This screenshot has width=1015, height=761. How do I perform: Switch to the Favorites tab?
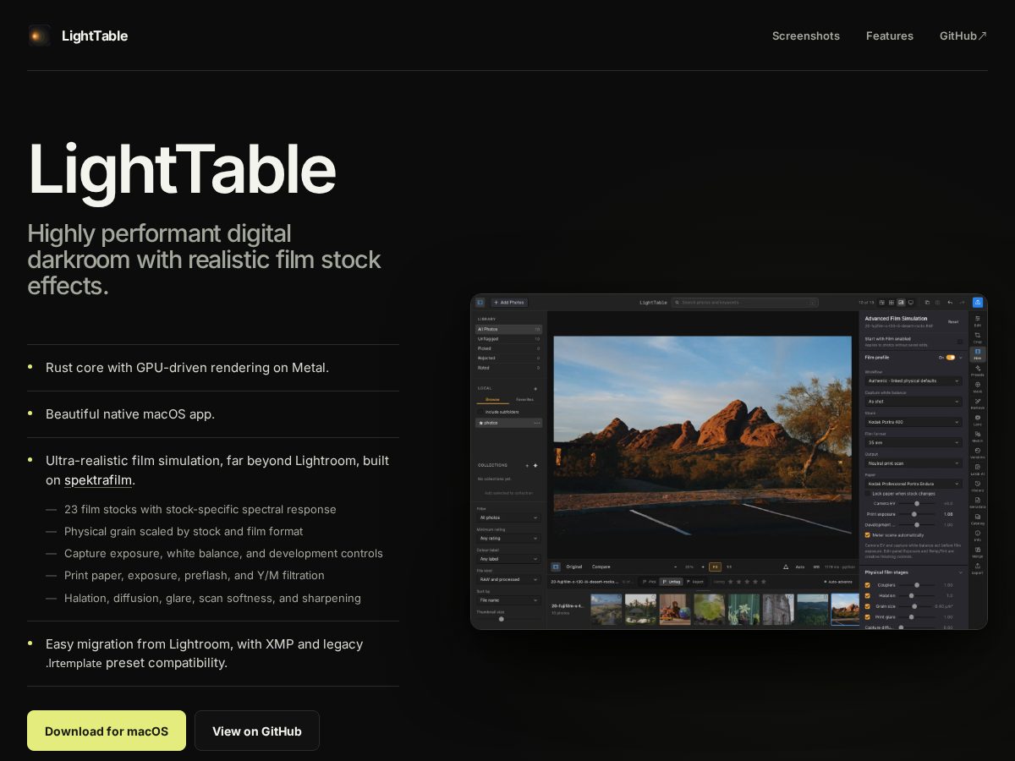pyautogui.click(x=524, y=399)
